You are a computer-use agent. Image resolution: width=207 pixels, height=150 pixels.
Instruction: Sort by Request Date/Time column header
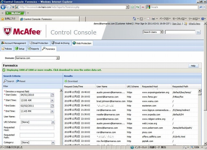click(79, 86)
